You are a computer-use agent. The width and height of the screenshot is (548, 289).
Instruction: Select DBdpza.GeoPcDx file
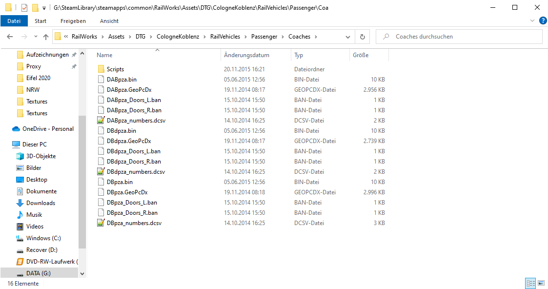click(129, 141)
